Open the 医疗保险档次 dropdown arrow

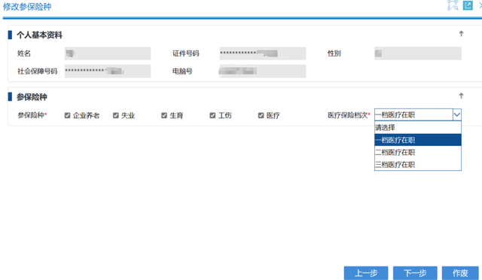(x=457, y=114)
